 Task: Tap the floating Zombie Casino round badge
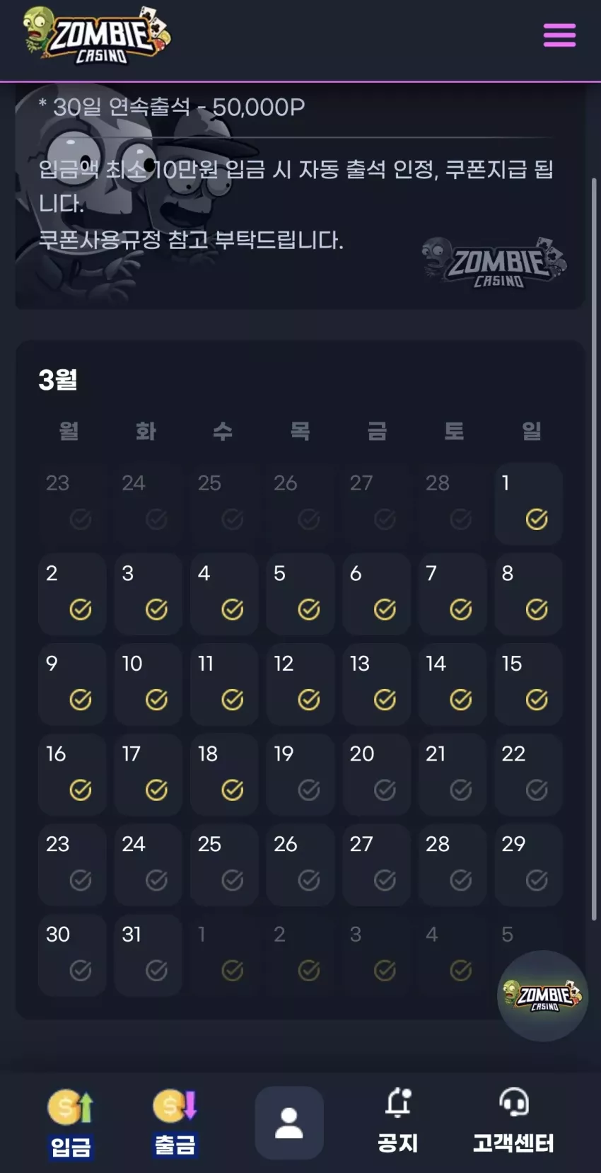coord(542,995)
